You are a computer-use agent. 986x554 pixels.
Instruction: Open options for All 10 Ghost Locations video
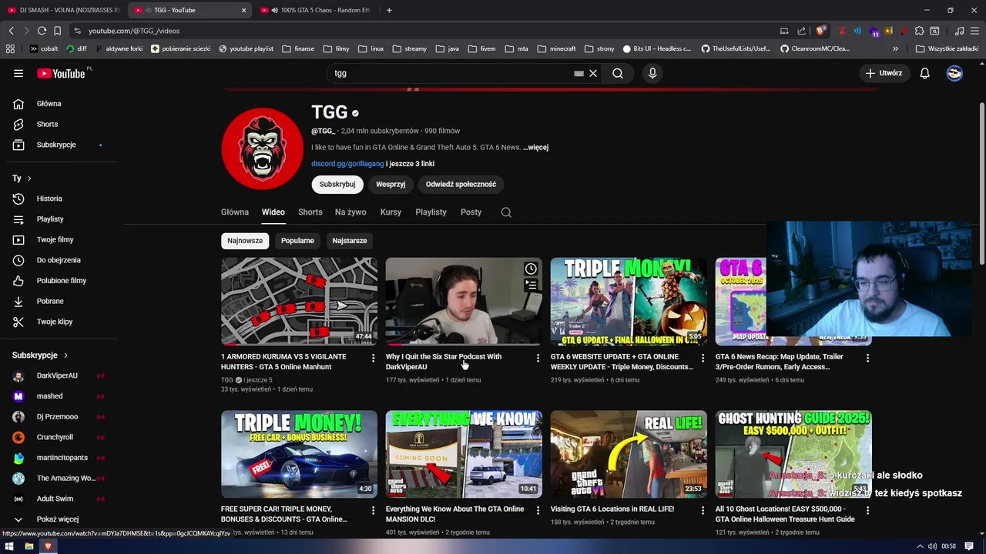[x=867, y=510]
